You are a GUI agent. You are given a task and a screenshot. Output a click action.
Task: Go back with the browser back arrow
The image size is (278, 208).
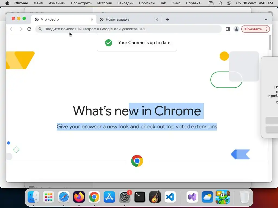click(12, 29)
